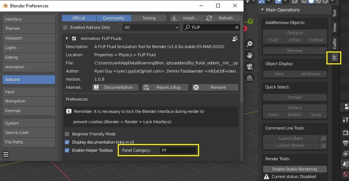Click the warning icon beside Current status
Screen dimensions: 349x181
pyautogui.click(x=266, y=177)
